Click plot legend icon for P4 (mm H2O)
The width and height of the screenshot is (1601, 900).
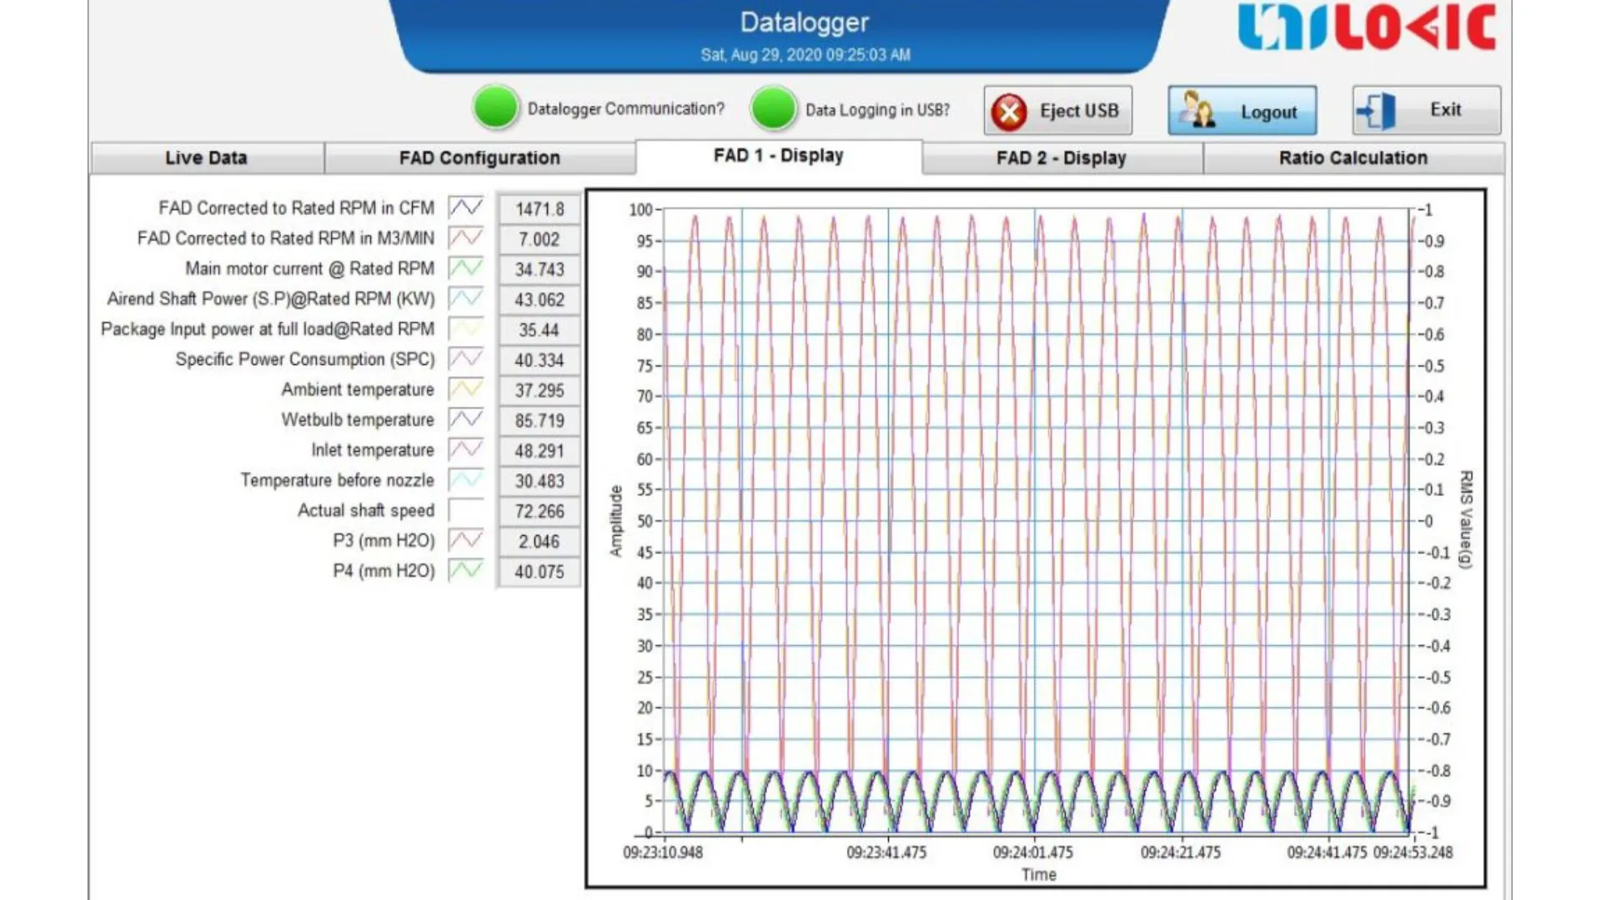pos(466,571)
